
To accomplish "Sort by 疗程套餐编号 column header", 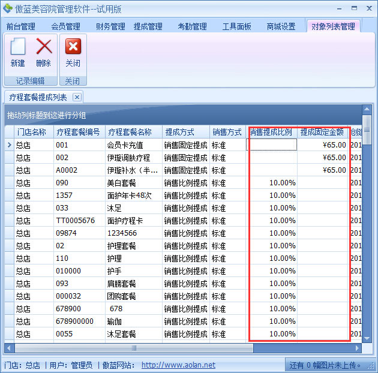I will pyautogui.click(x=79, y=132).
